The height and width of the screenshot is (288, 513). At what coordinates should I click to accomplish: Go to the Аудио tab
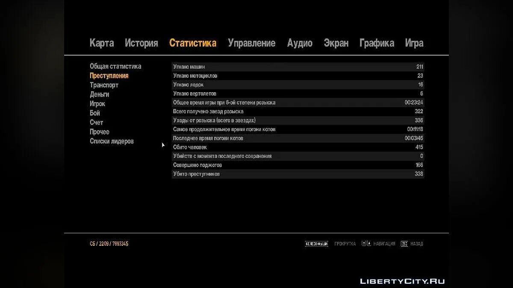300,43
